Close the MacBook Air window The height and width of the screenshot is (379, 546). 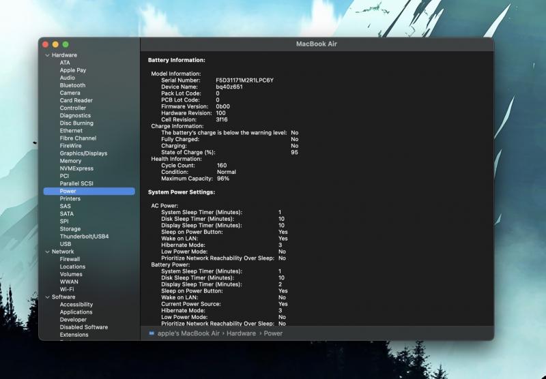[45, 44]
